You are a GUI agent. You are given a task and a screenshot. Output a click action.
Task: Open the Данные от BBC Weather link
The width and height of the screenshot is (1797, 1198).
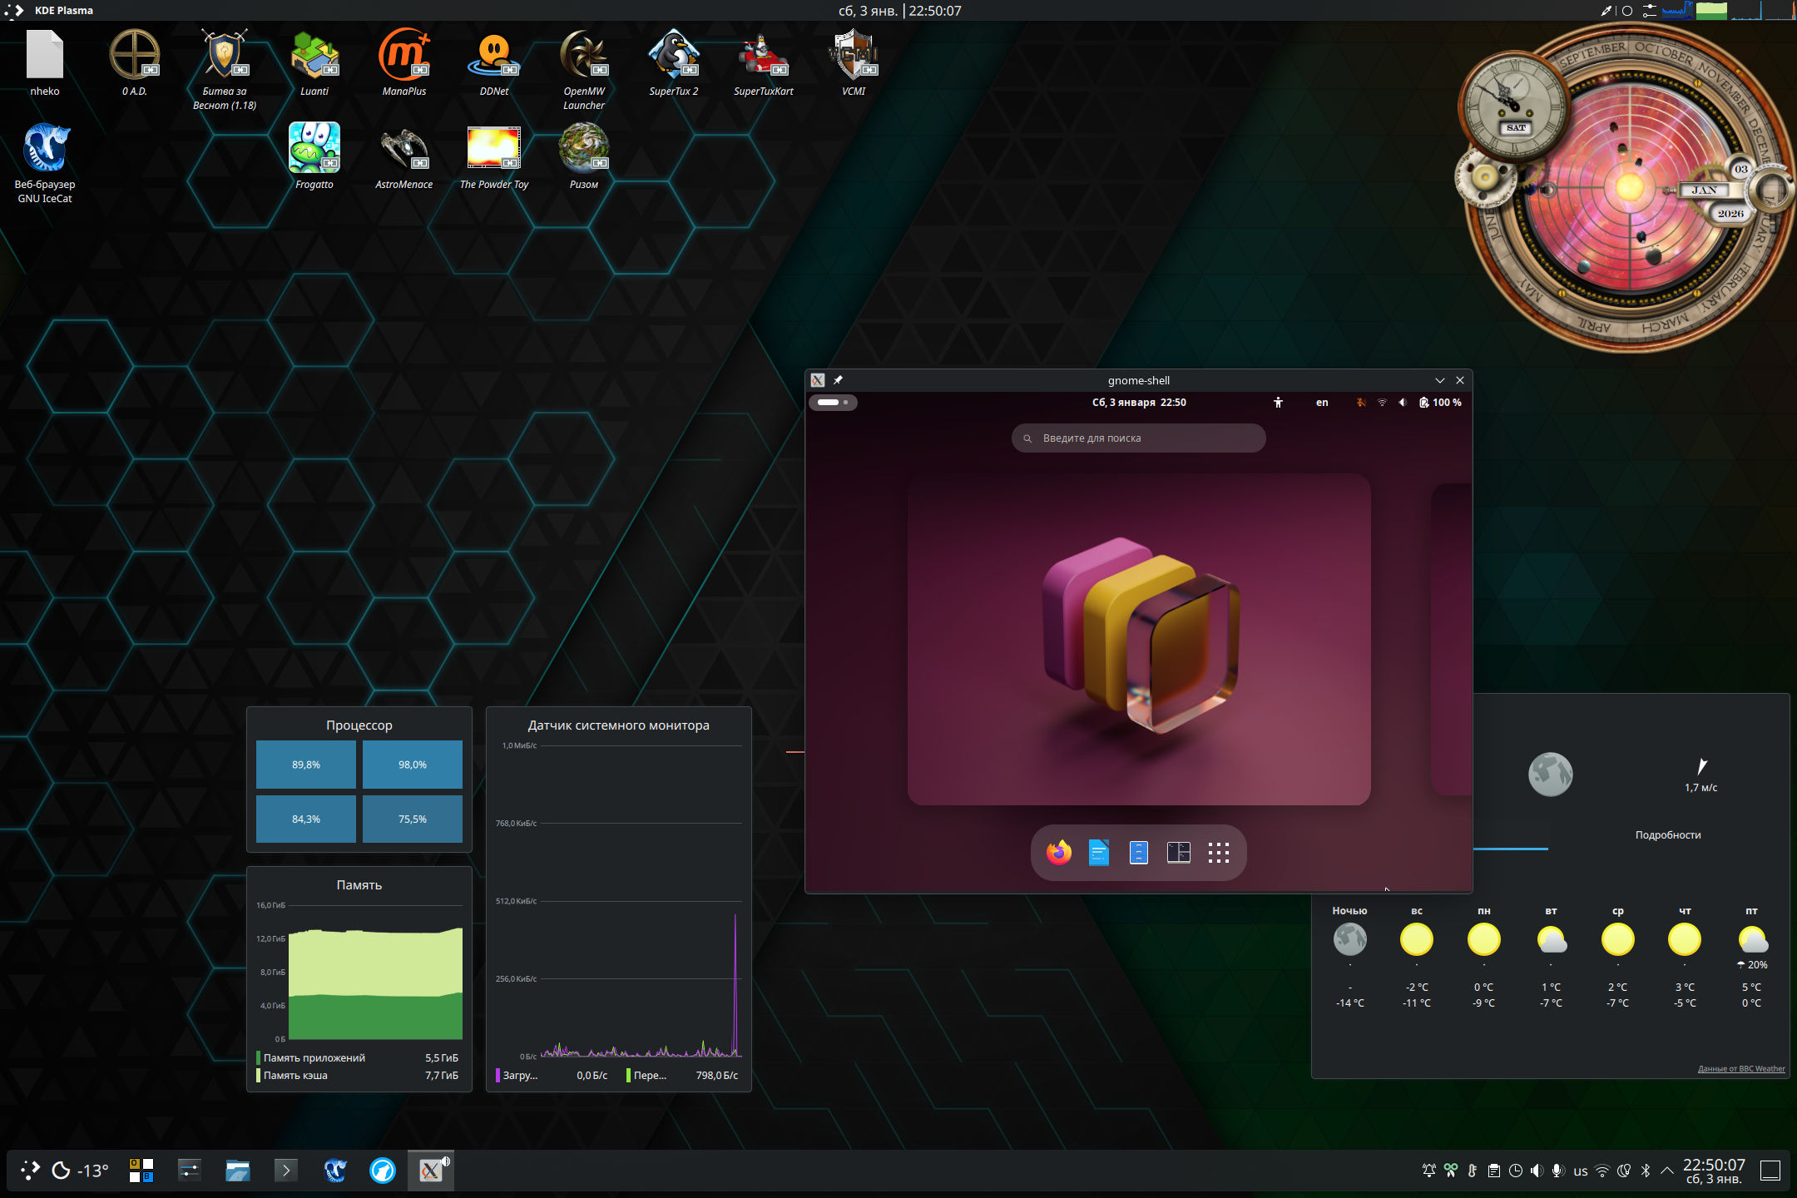(1740, 1069)
